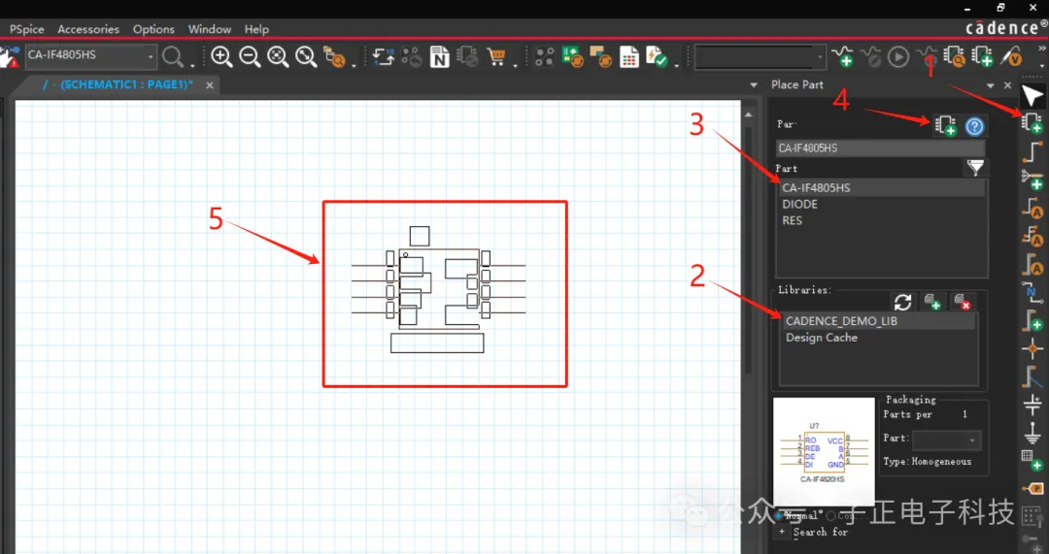Click Place Part icon in right toolbar
This screenshot has height=554, width=1049.
(x=1032, y=123)
